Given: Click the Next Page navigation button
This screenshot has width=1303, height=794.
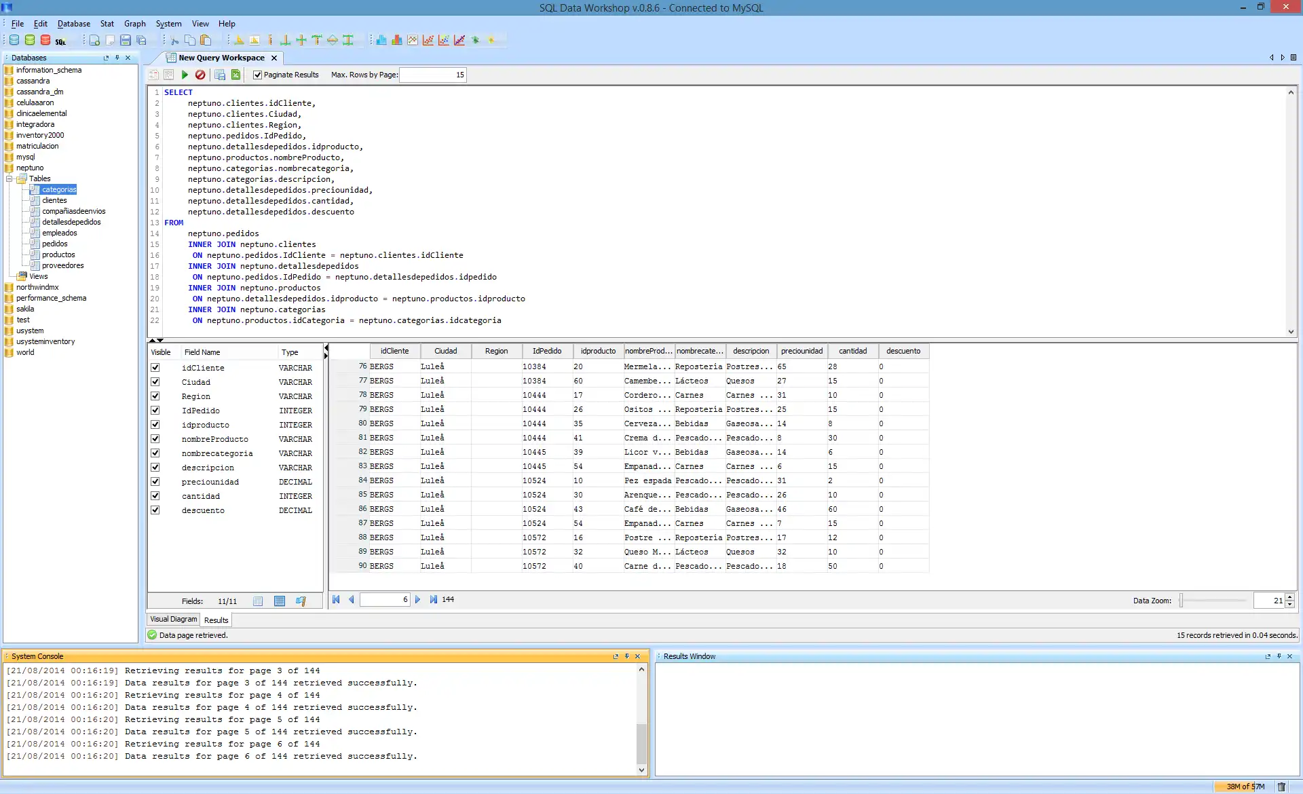Looking at the screenshot, I should click(418, 599).
